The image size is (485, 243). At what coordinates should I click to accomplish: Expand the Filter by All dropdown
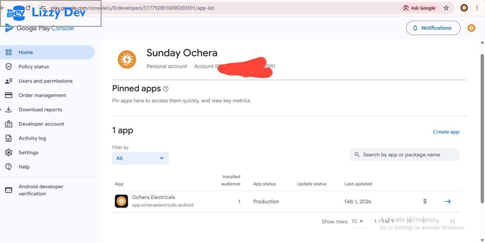click(x=140, y=158)
